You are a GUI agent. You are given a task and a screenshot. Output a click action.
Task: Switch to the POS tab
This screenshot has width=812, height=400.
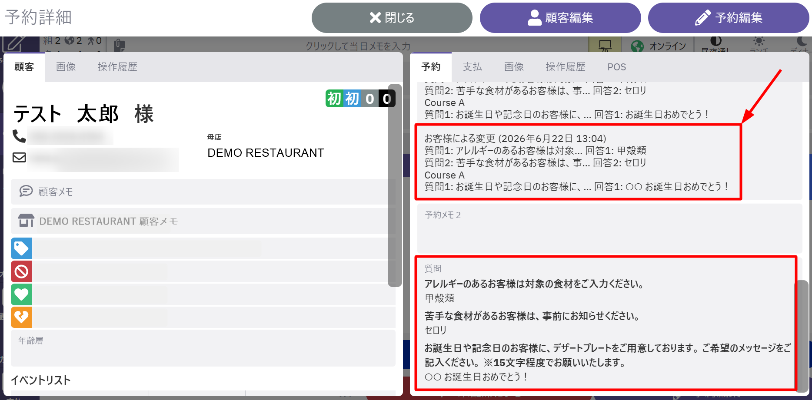click(x=616, y=67)
